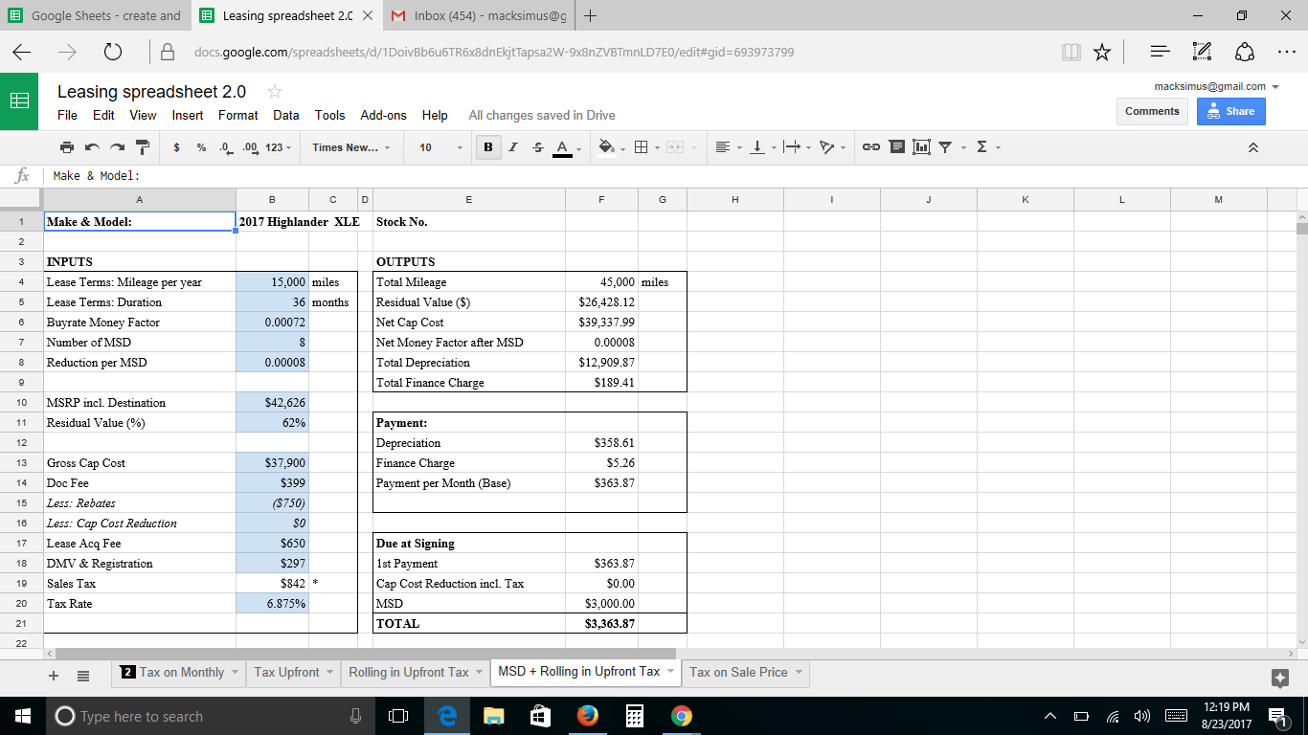The image size is (1308, 735).
Task: Open the MSD + Rolling in Upfront Tax tab menu arrow
Action: click(670, 672)
